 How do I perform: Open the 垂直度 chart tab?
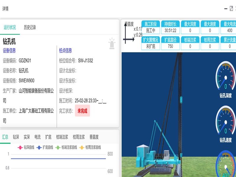(94, 137)
